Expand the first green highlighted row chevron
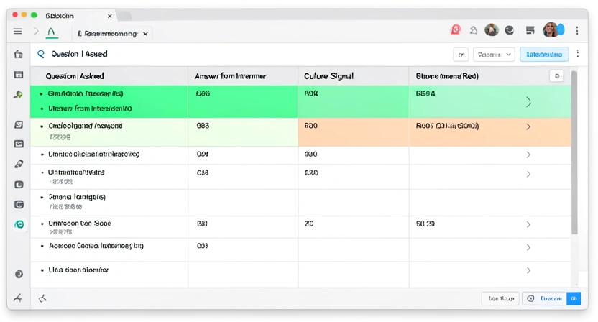The image size is (598, 322). point(528,102)
